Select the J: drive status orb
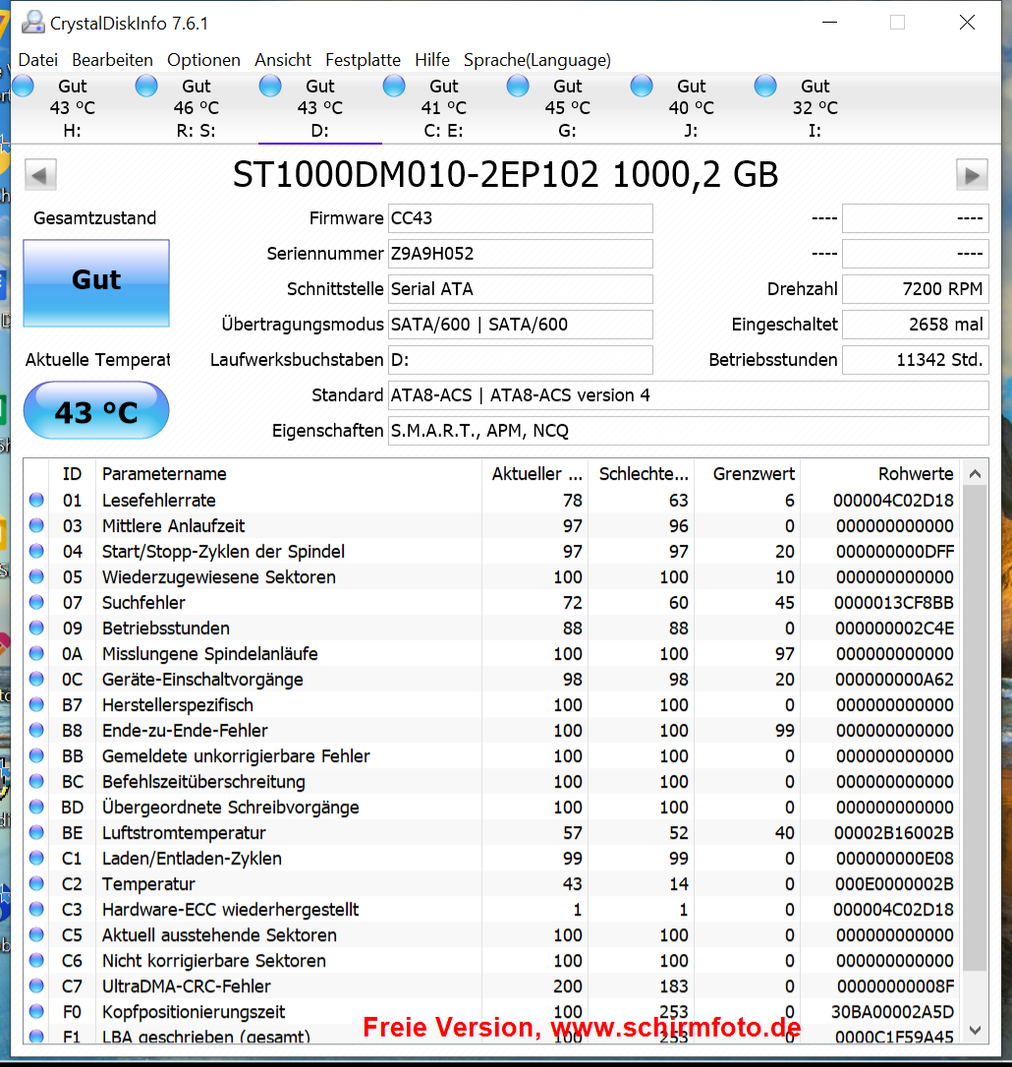 click(x=641, y=87)
